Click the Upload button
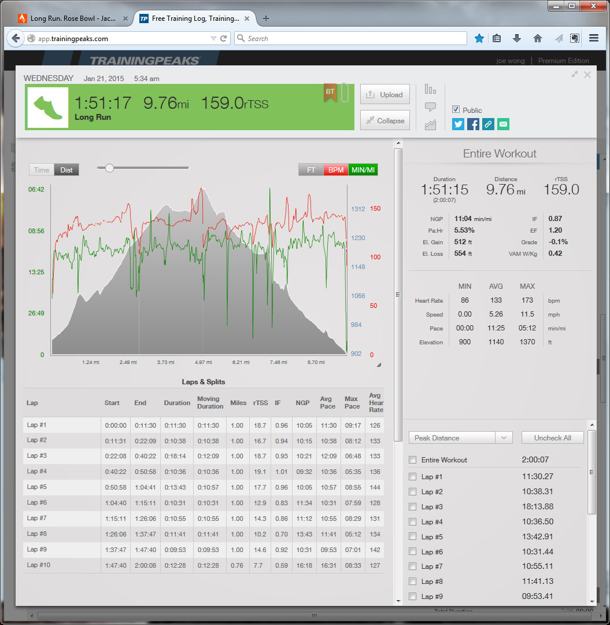Viewport: 610px width, 625px height. [x=385, y=95]
